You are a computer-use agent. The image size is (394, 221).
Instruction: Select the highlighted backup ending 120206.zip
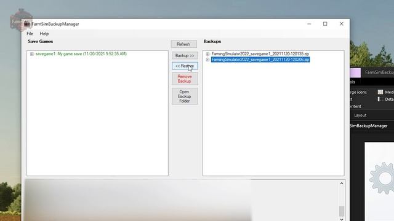coord(260,60)
